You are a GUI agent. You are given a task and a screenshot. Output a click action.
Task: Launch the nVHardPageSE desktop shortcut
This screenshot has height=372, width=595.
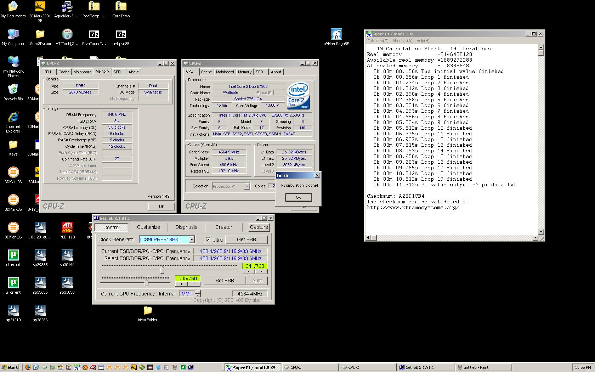point(336,37)
